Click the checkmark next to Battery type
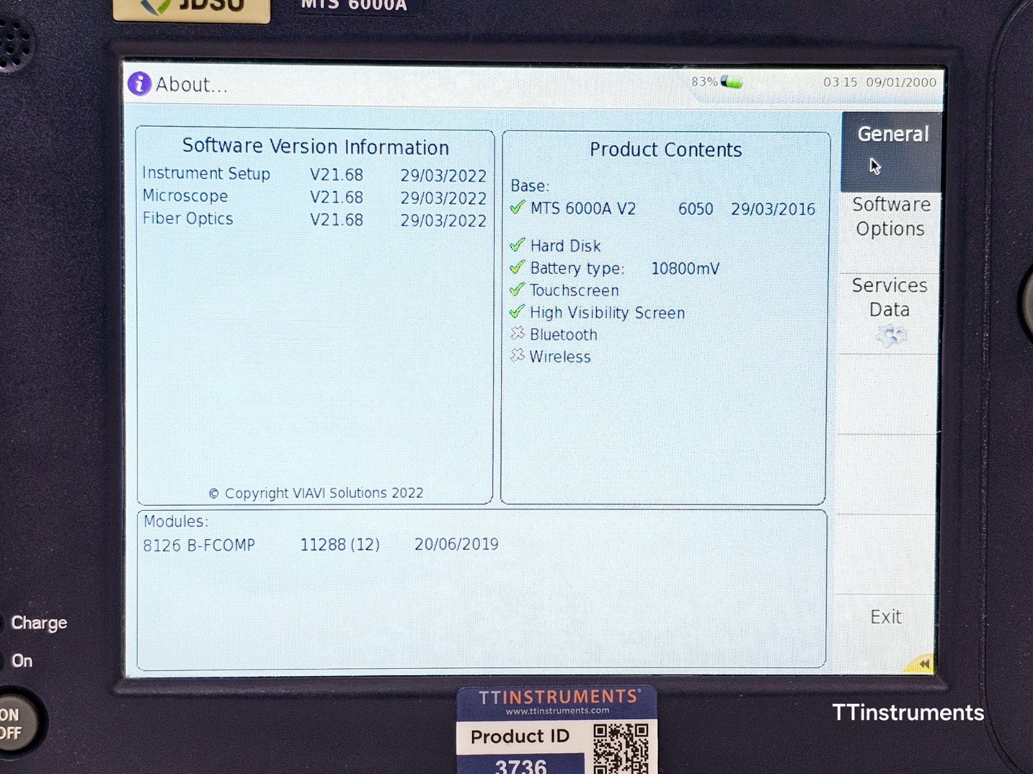The width and height of the screenshot is (1033, 774). [x=517, y=267]
